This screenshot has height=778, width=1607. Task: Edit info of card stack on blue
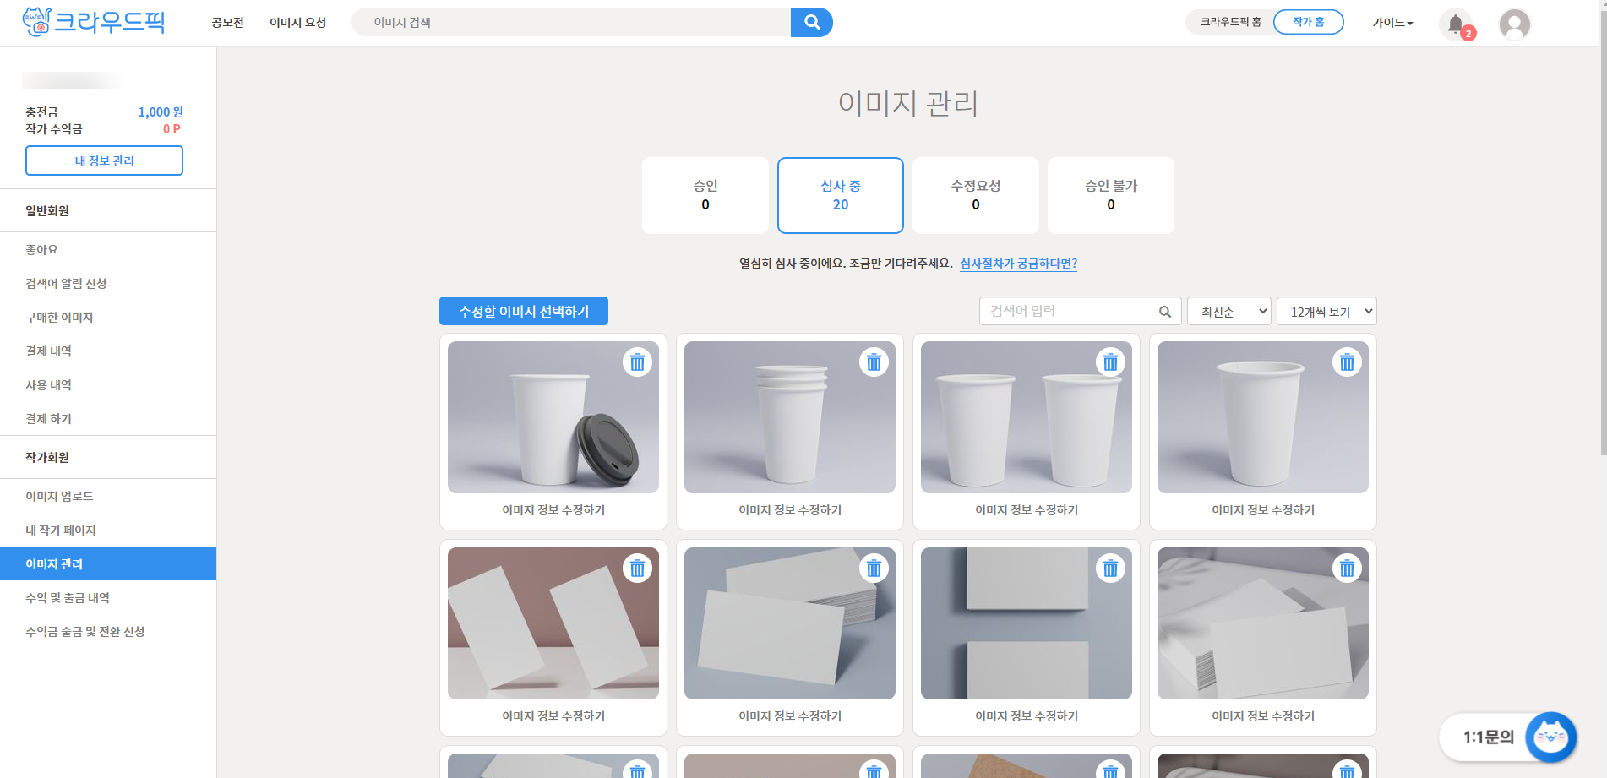[790, 716]
